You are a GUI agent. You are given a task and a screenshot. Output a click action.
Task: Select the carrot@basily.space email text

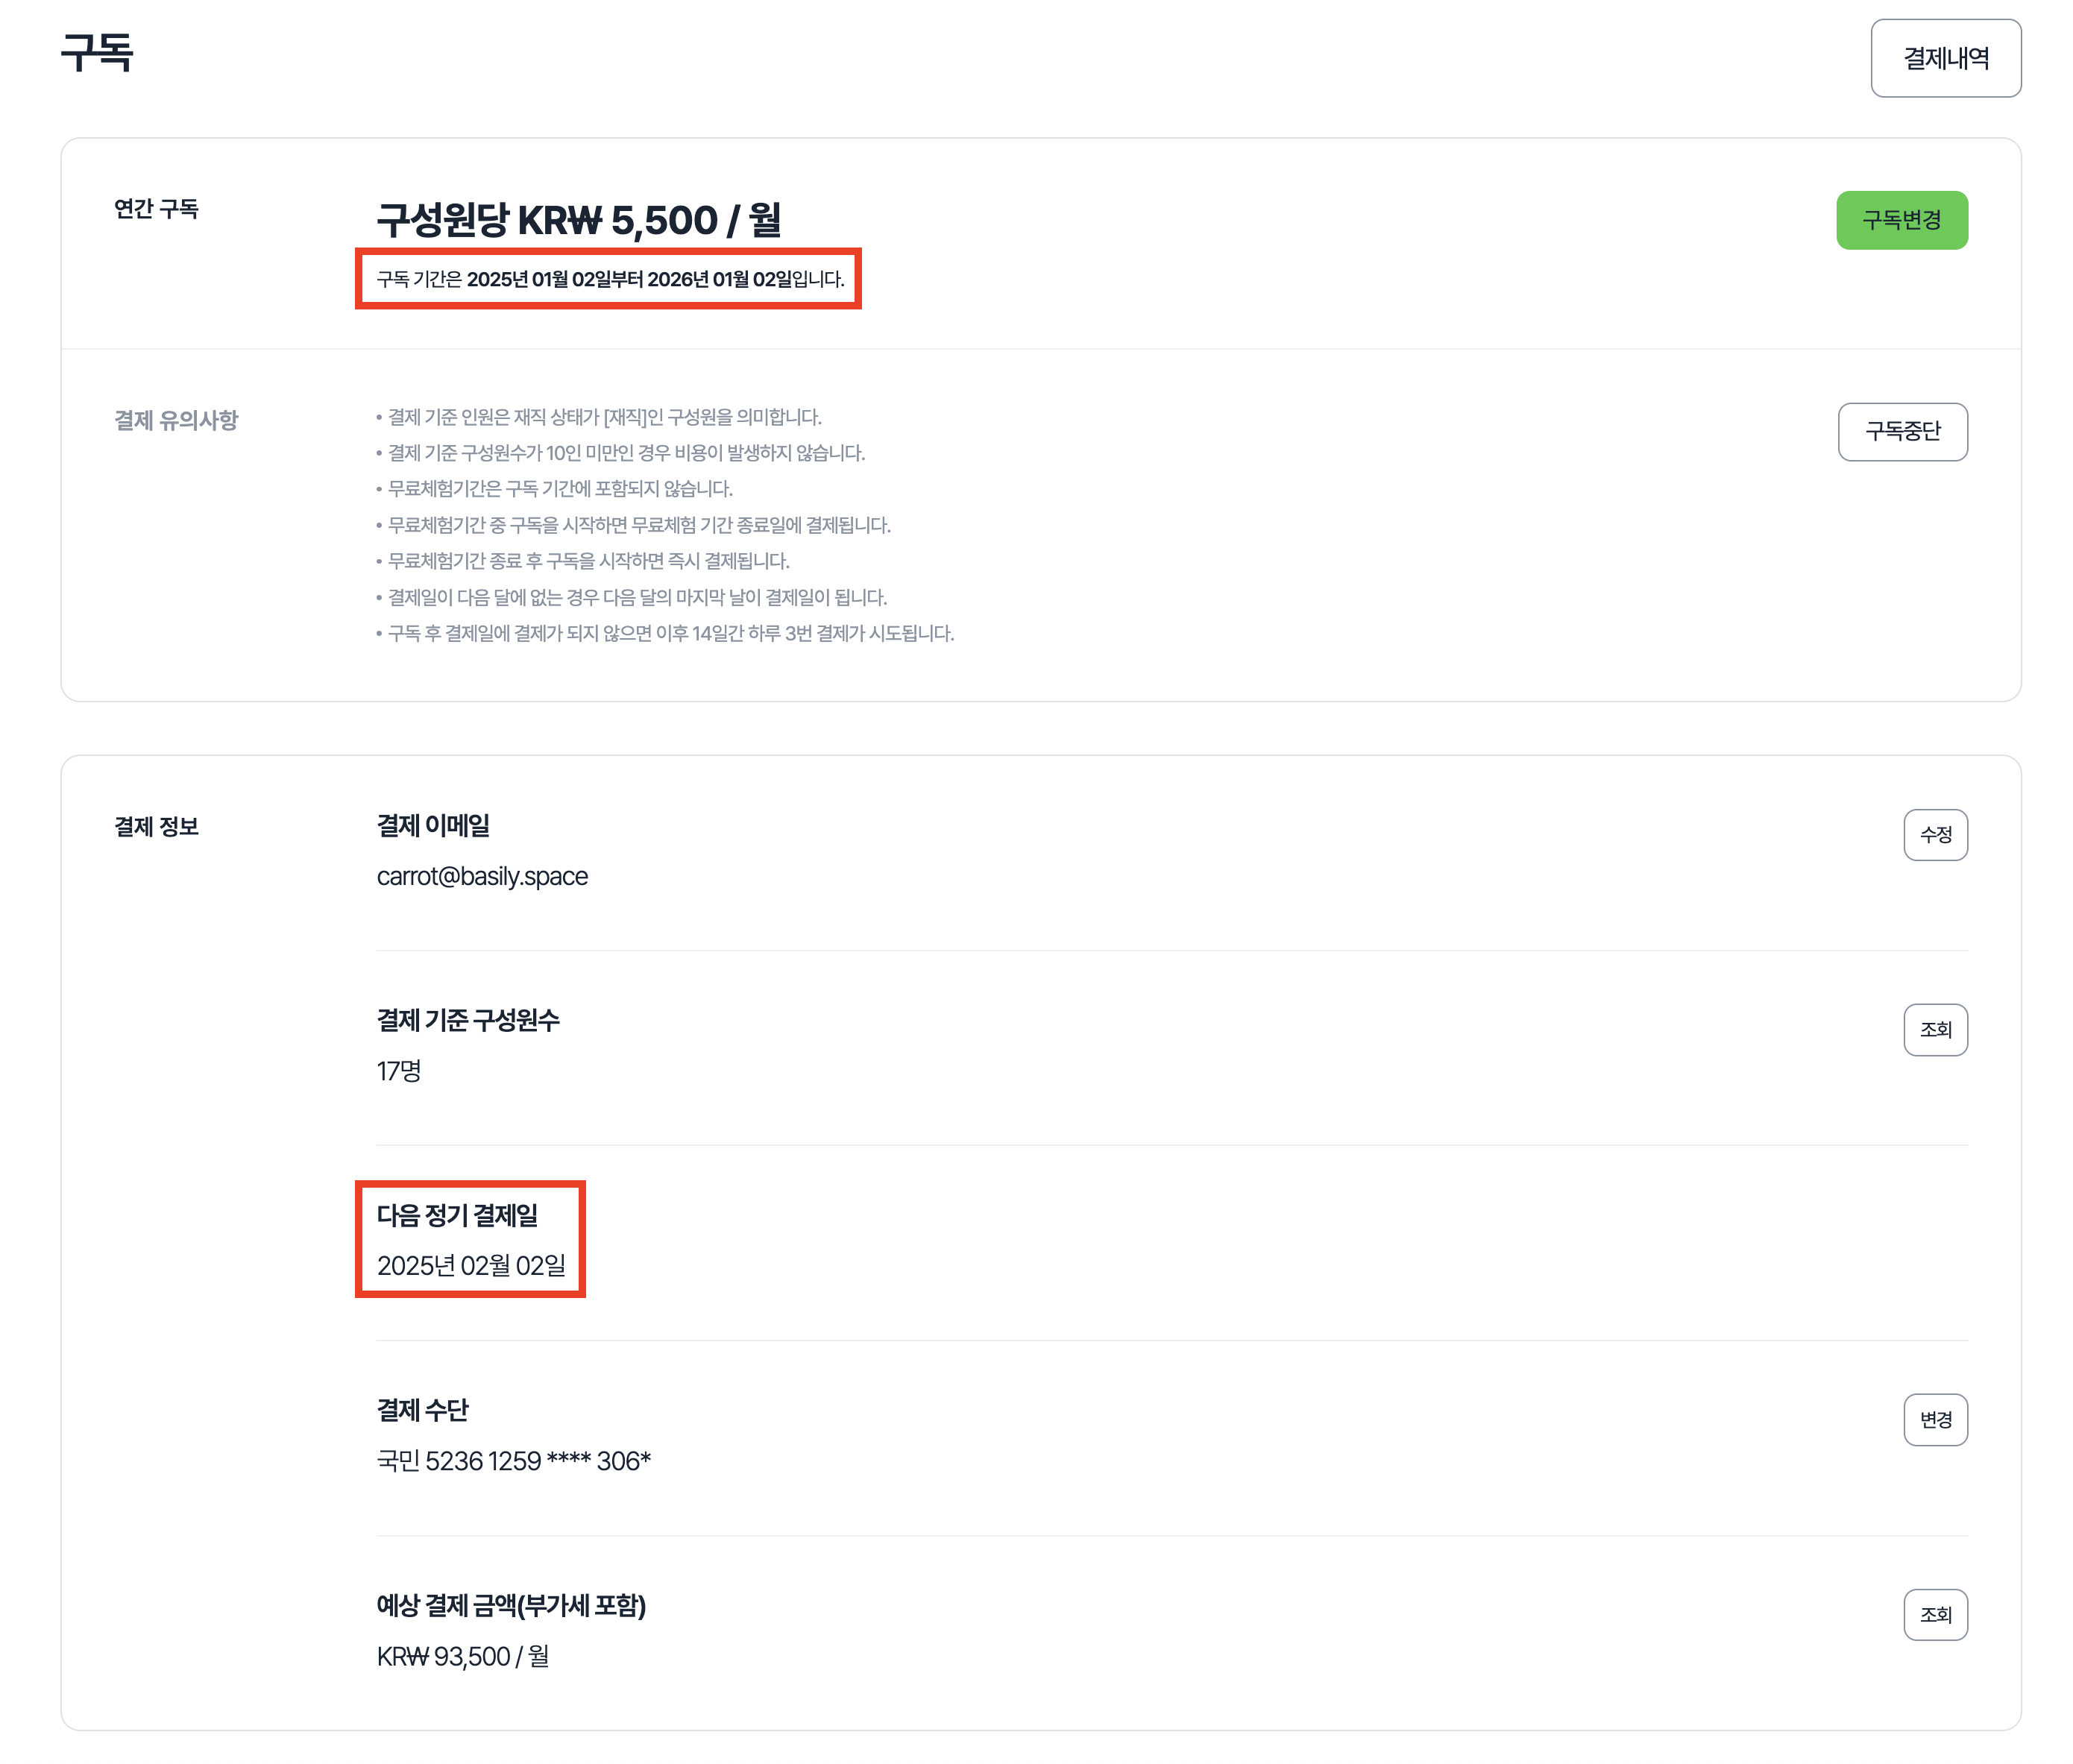[x=482, y=876]
